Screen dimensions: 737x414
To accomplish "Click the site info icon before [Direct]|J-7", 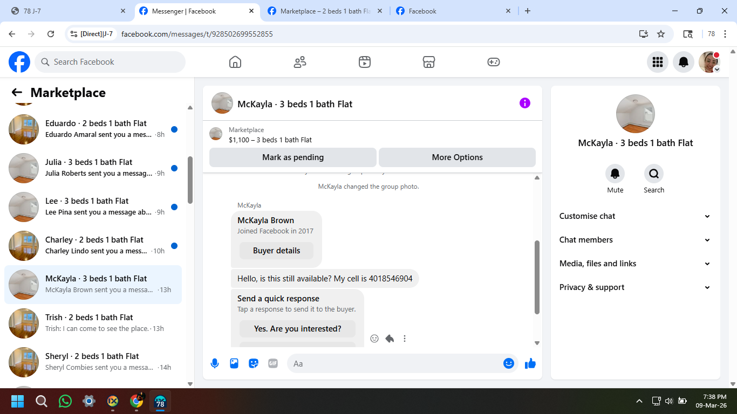I will coord(74,34).
